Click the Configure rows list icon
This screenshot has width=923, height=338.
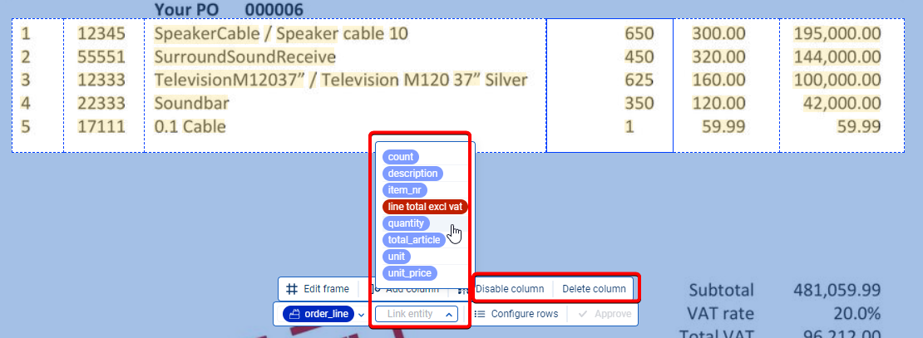(x=480, y=314)
